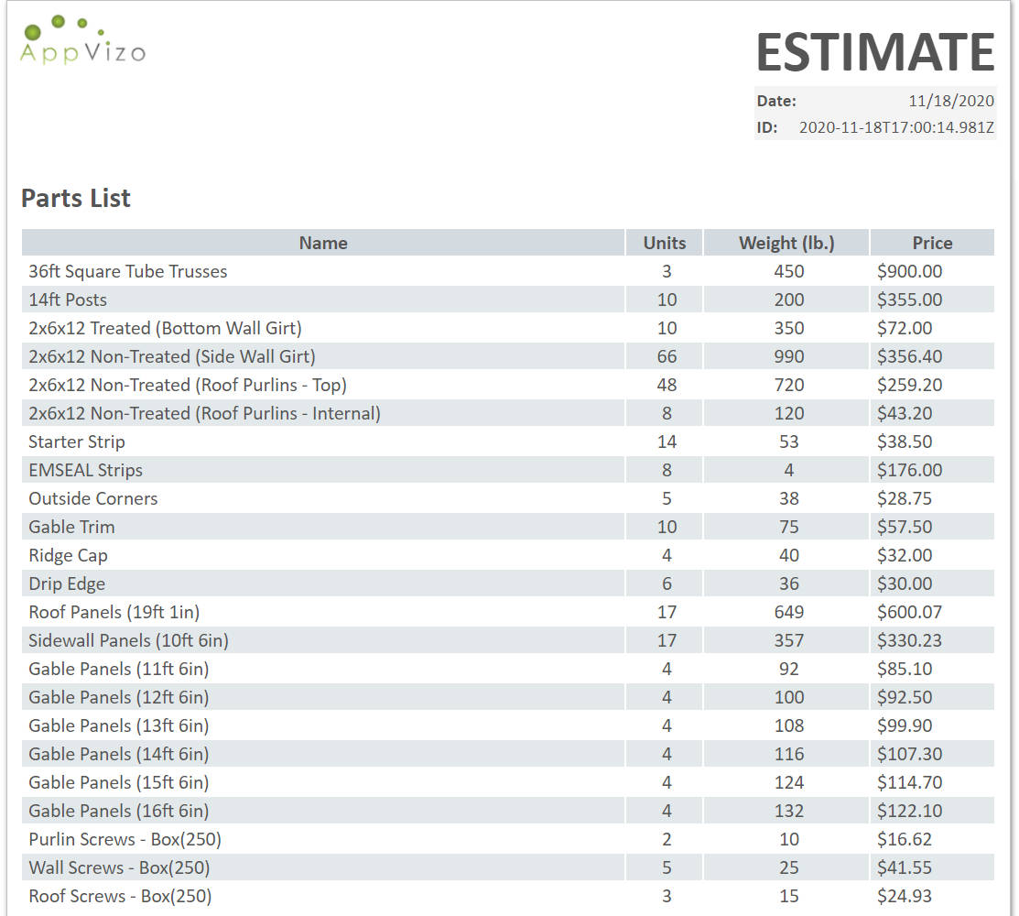Select the Roof Panels (19ft 1in) row

(x=114, y=612)
